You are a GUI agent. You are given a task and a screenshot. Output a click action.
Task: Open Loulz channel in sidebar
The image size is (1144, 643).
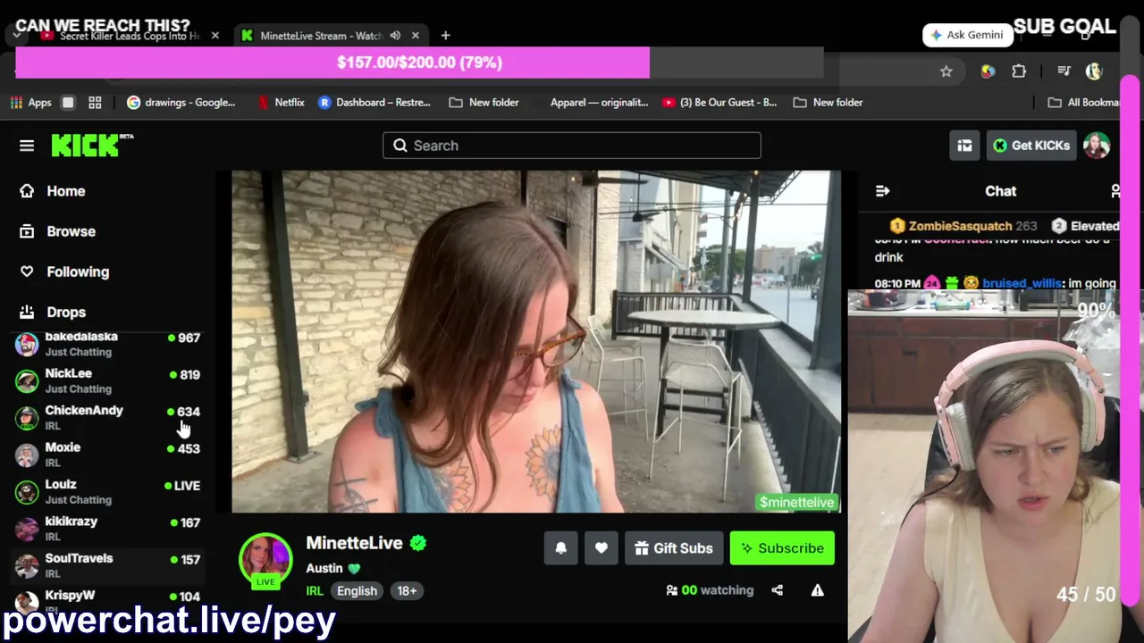click(109, 491)
